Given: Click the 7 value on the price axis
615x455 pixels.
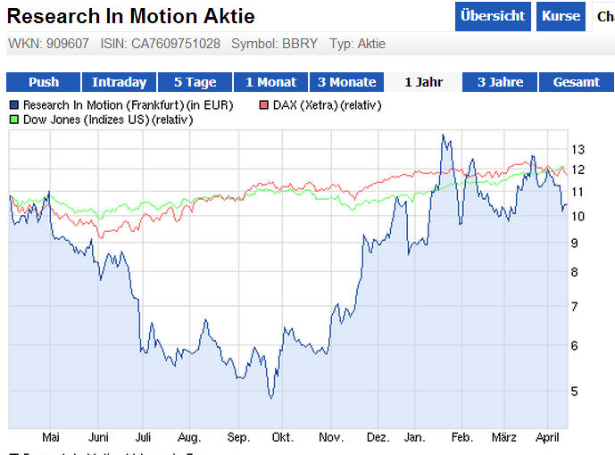Looking at the screenshot, I should [575, 306].
